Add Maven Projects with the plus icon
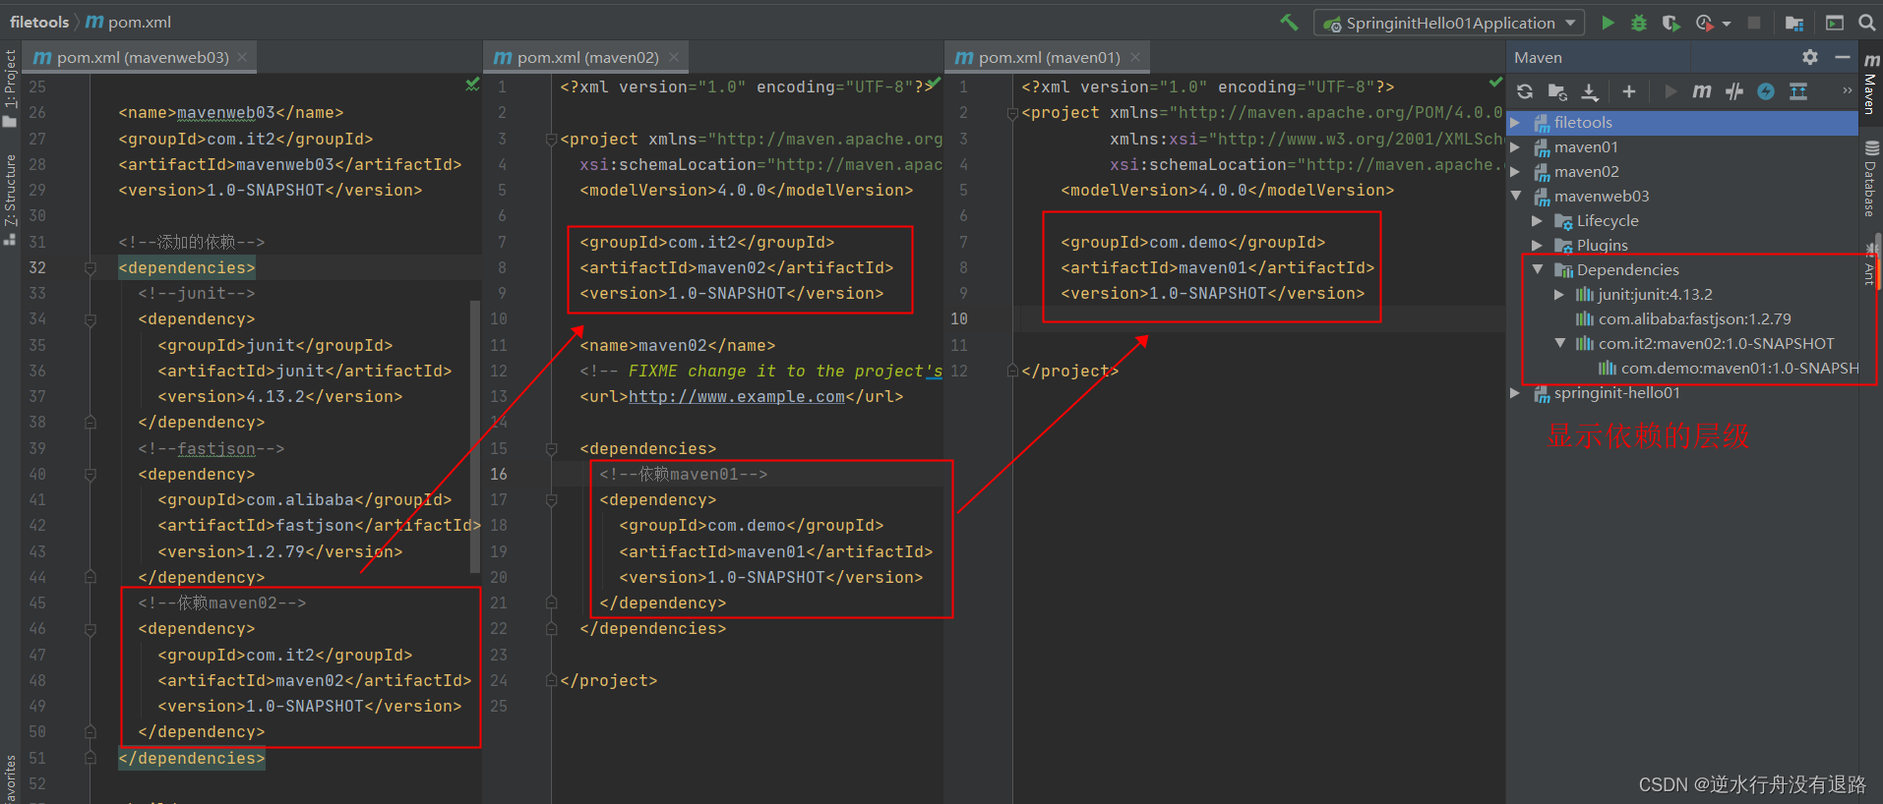 point(1629,91)
